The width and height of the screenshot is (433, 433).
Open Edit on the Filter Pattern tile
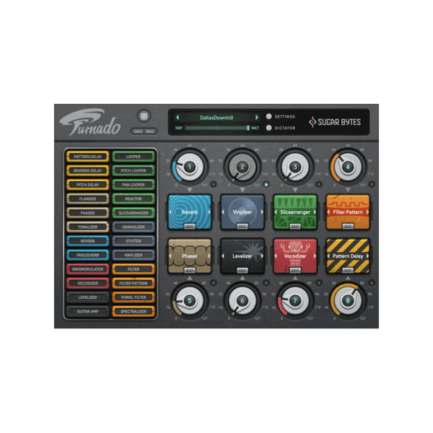coord(348,227)
